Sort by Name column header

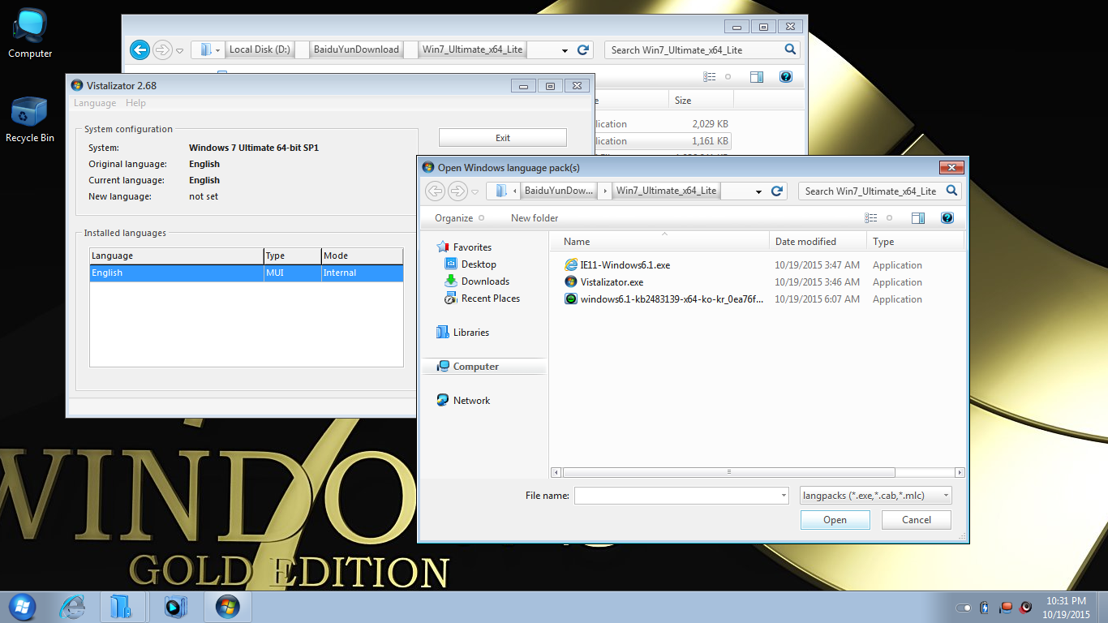659,242
